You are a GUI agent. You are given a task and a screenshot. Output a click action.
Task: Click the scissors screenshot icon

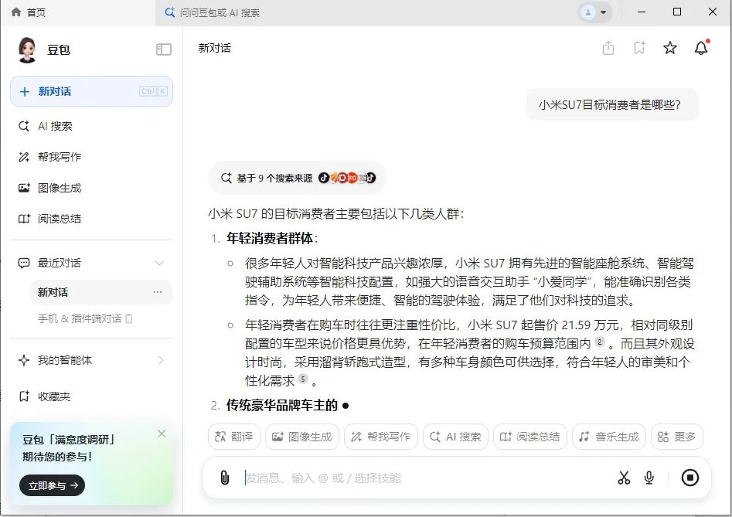[624, 478]
